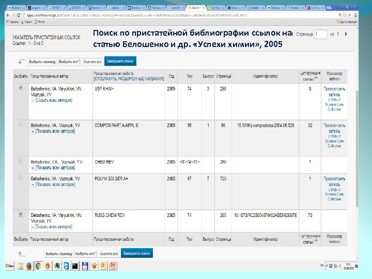372x279 pixels.
Task: Open the Почта bookmark
Action: coord(39,22)
